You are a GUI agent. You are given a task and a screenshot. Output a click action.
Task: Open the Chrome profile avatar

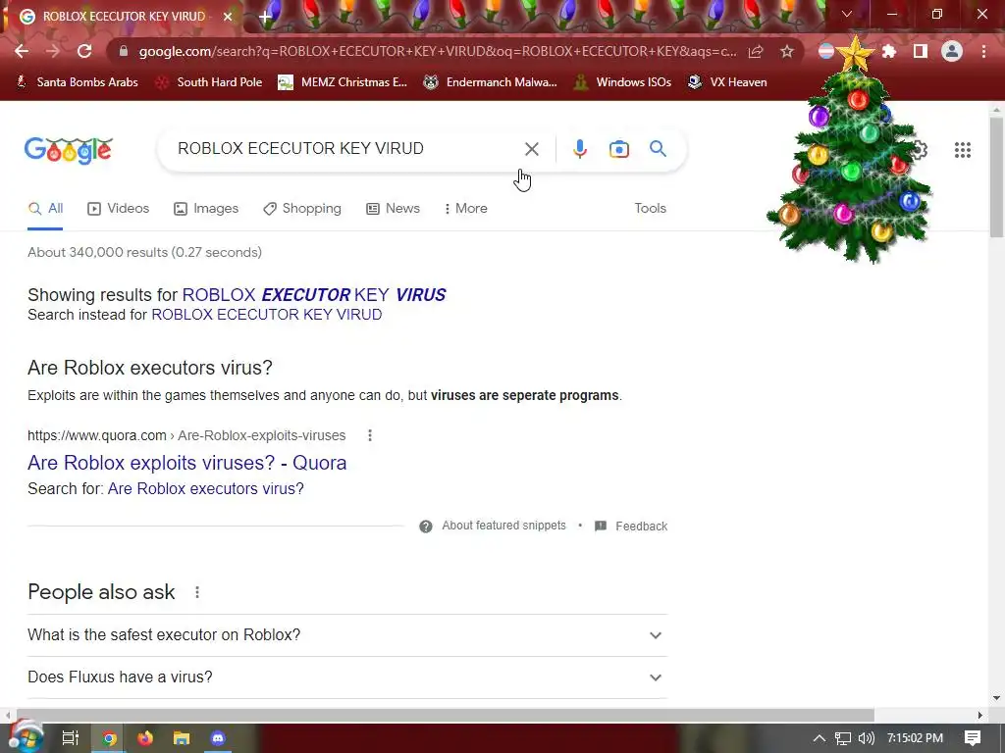pos(952,51)
